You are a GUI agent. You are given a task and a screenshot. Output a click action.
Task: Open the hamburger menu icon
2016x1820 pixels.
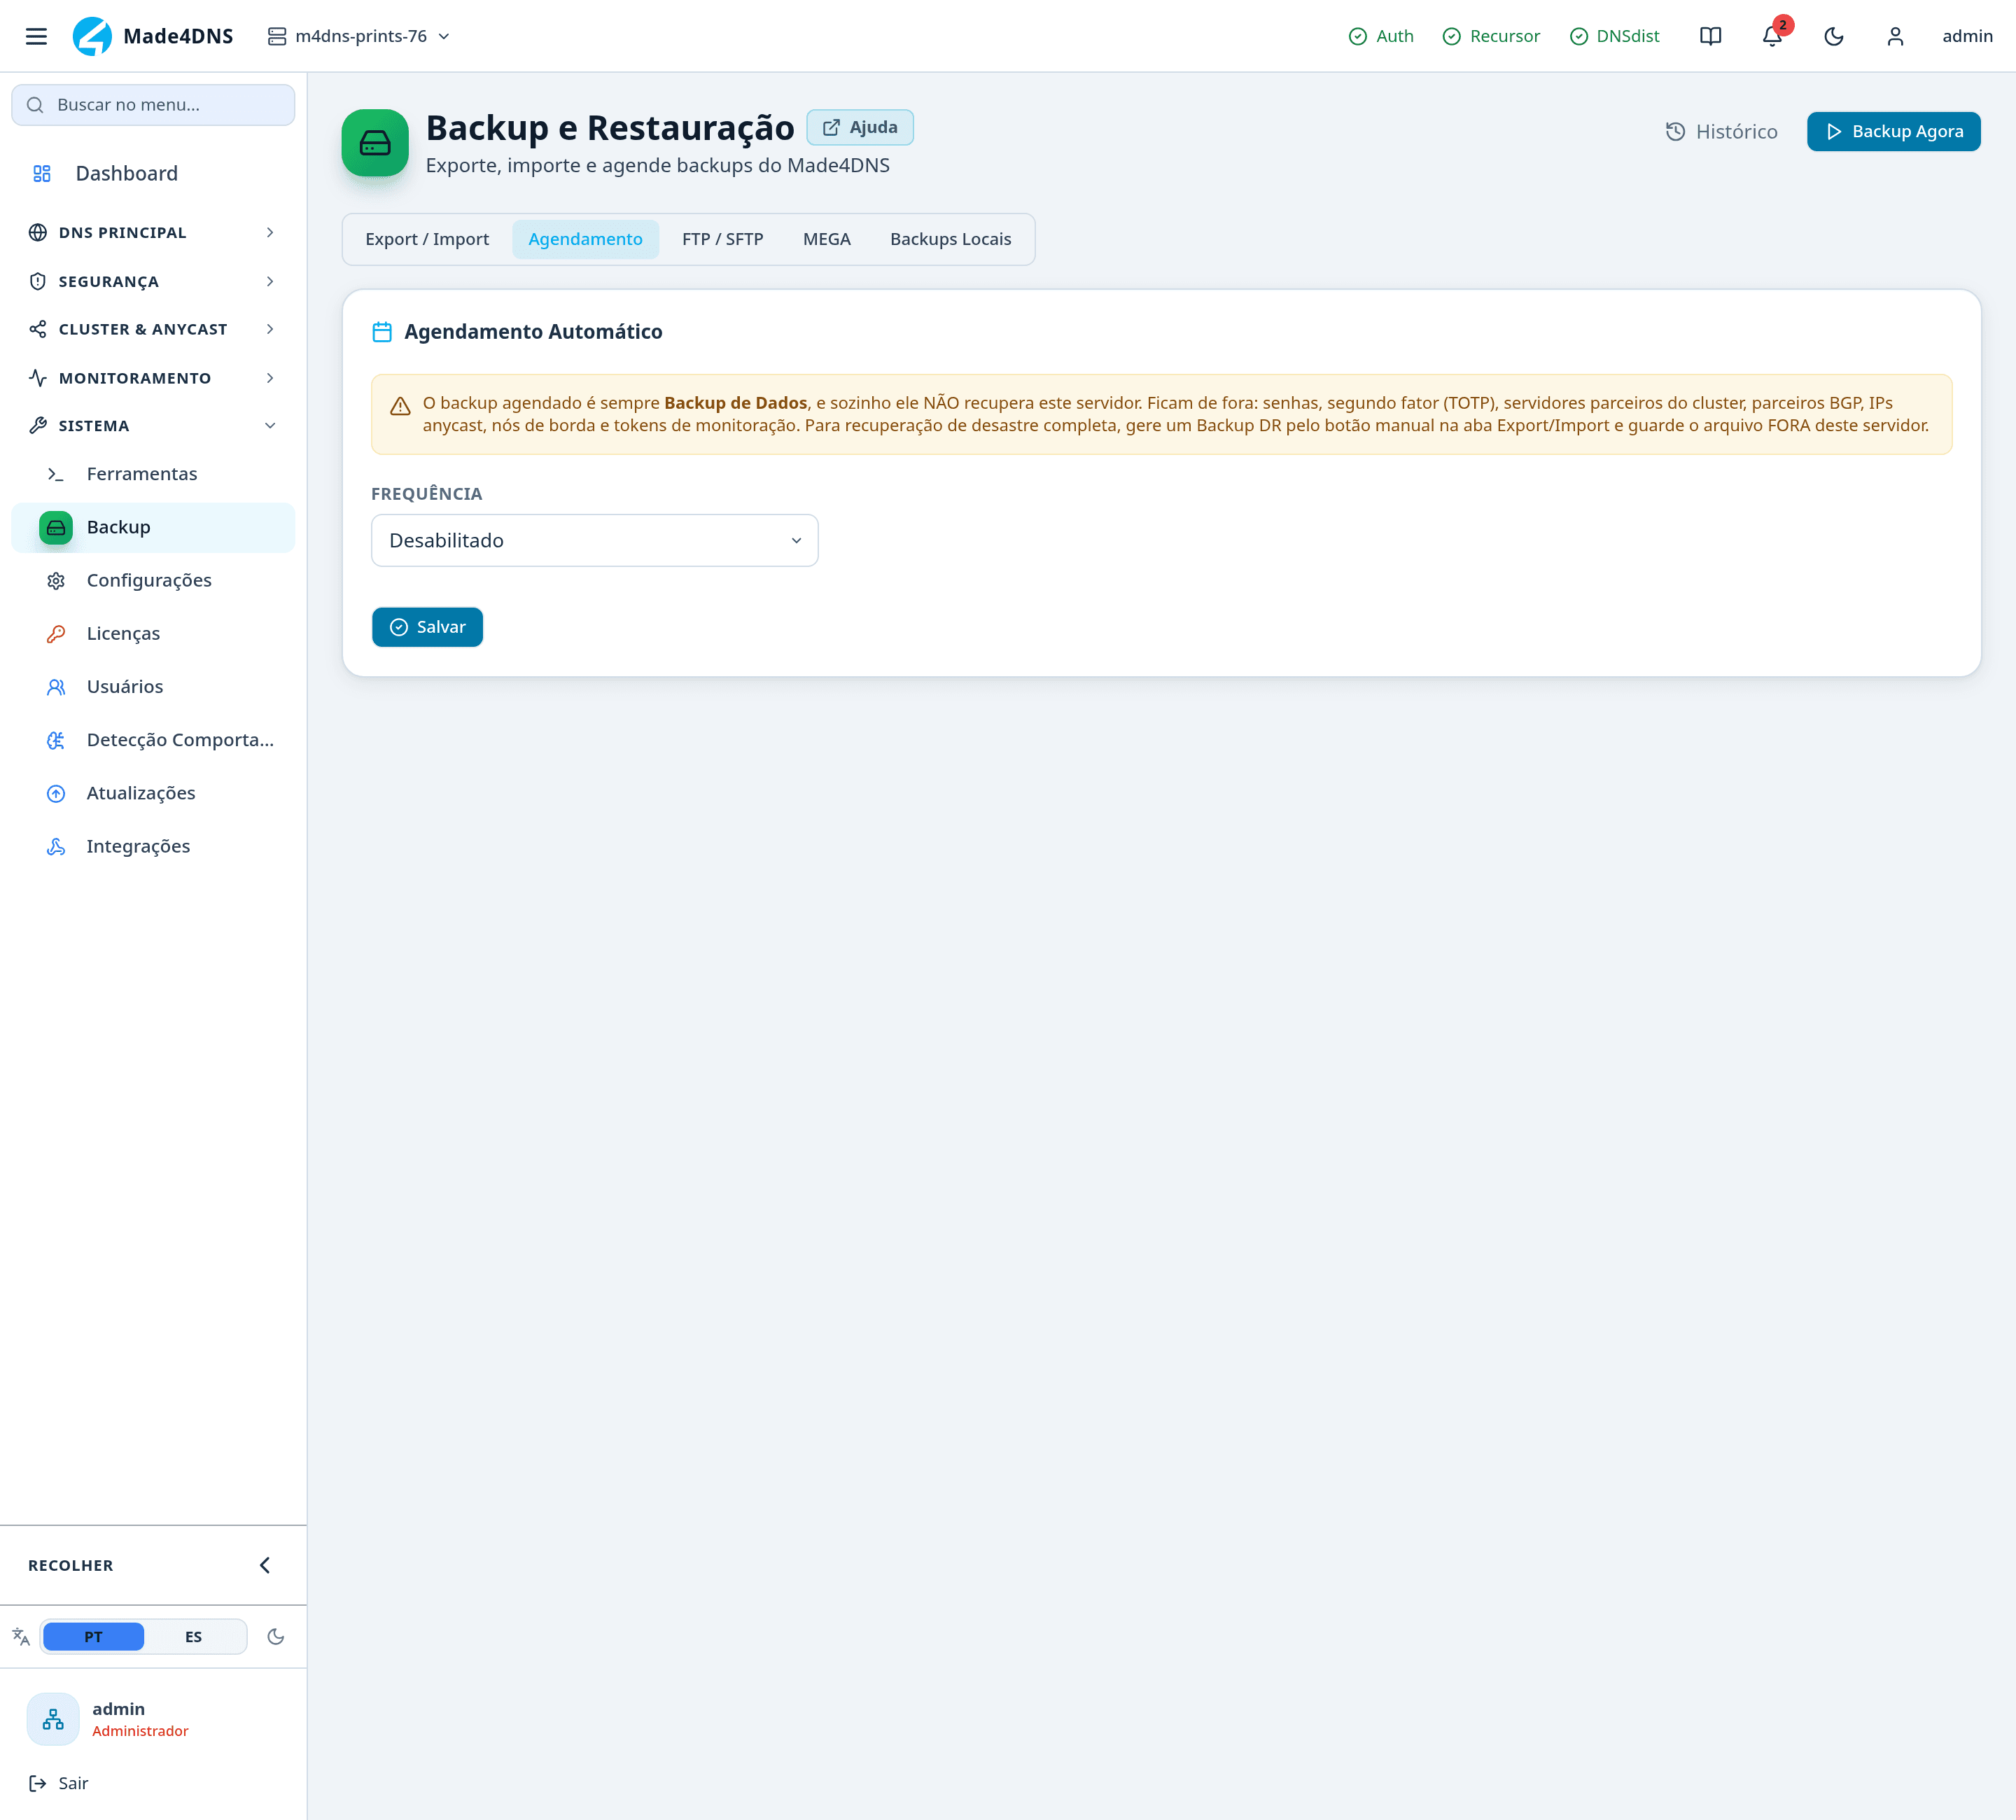[x=36, y=36]
